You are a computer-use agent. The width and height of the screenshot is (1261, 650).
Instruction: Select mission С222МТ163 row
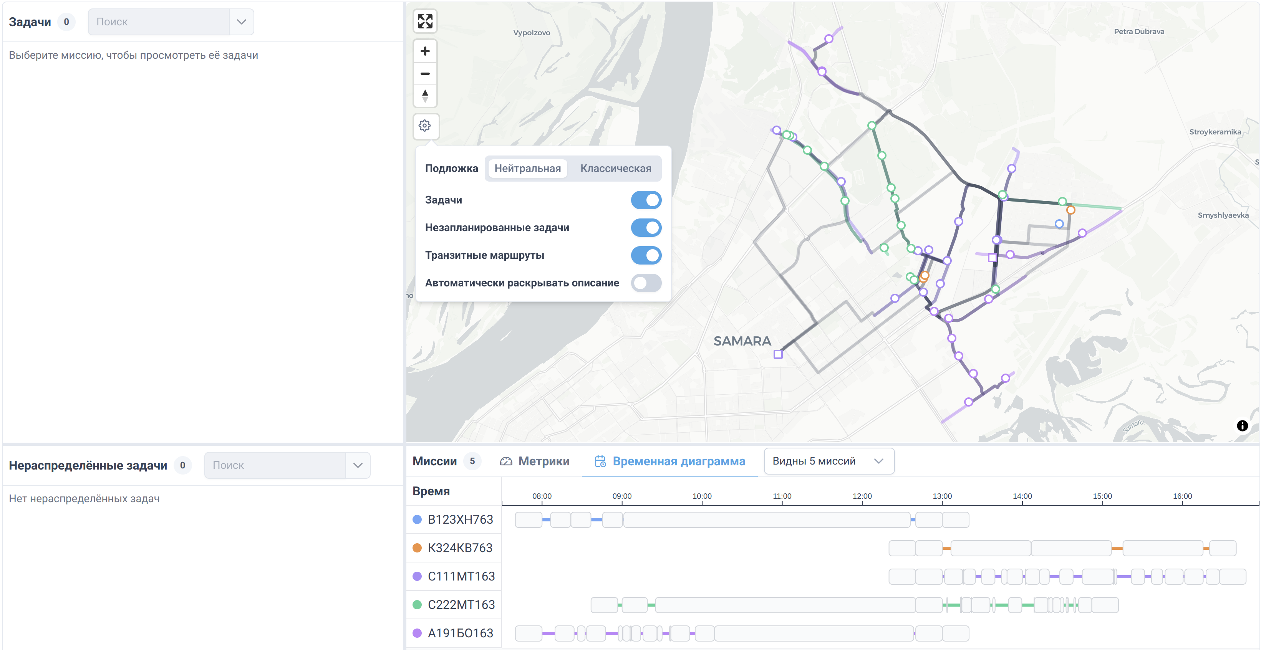click(454, 604)
